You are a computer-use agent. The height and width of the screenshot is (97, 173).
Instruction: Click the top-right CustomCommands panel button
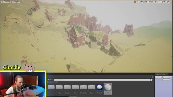point(166,77)
